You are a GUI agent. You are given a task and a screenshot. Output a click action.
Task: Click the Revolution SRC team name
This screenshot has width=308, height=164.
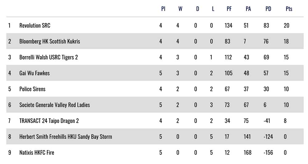[34, 26]
